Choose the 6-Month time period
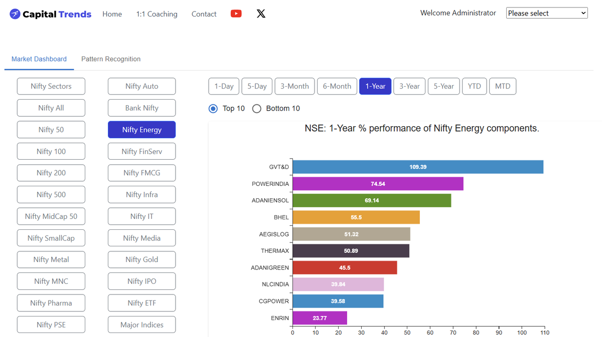This screenshot has height=337, width=602. (x=337, y=86)
